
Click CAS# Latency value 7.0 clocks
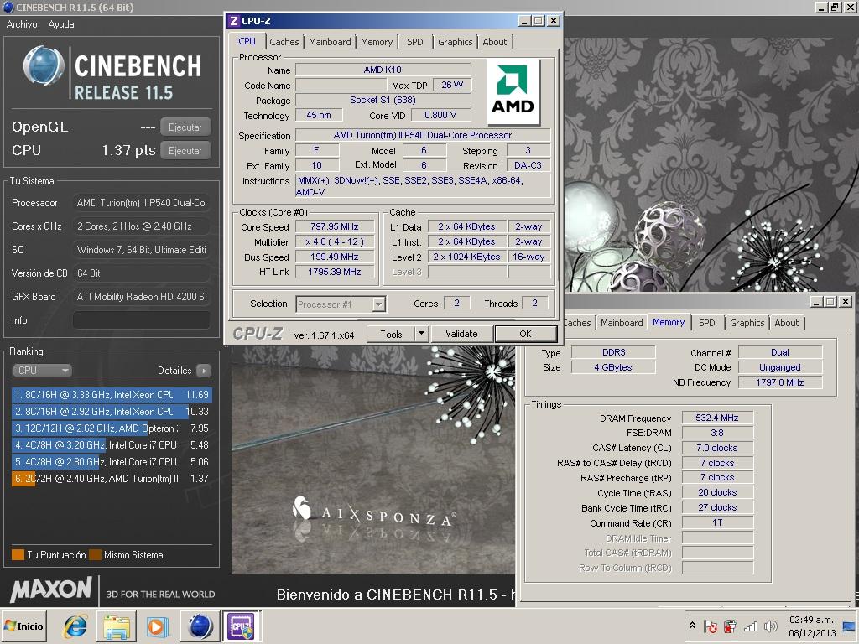[717, 448]
